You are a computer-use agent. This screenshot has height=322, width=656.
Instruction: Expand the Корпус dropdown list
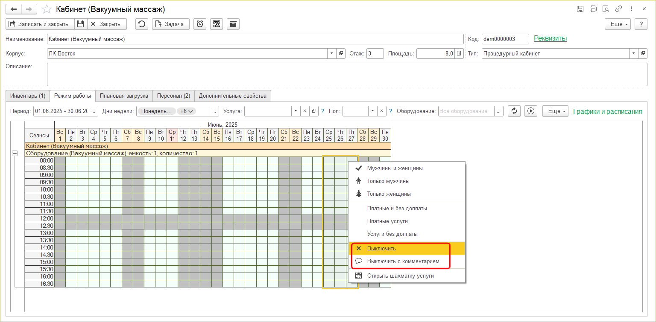[332, 53]
